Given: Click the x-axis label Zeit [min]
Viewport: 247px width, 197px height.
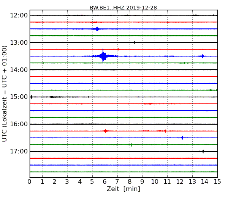Looking at the screenshot, I should pyautogui.click(x=123, y=189).
